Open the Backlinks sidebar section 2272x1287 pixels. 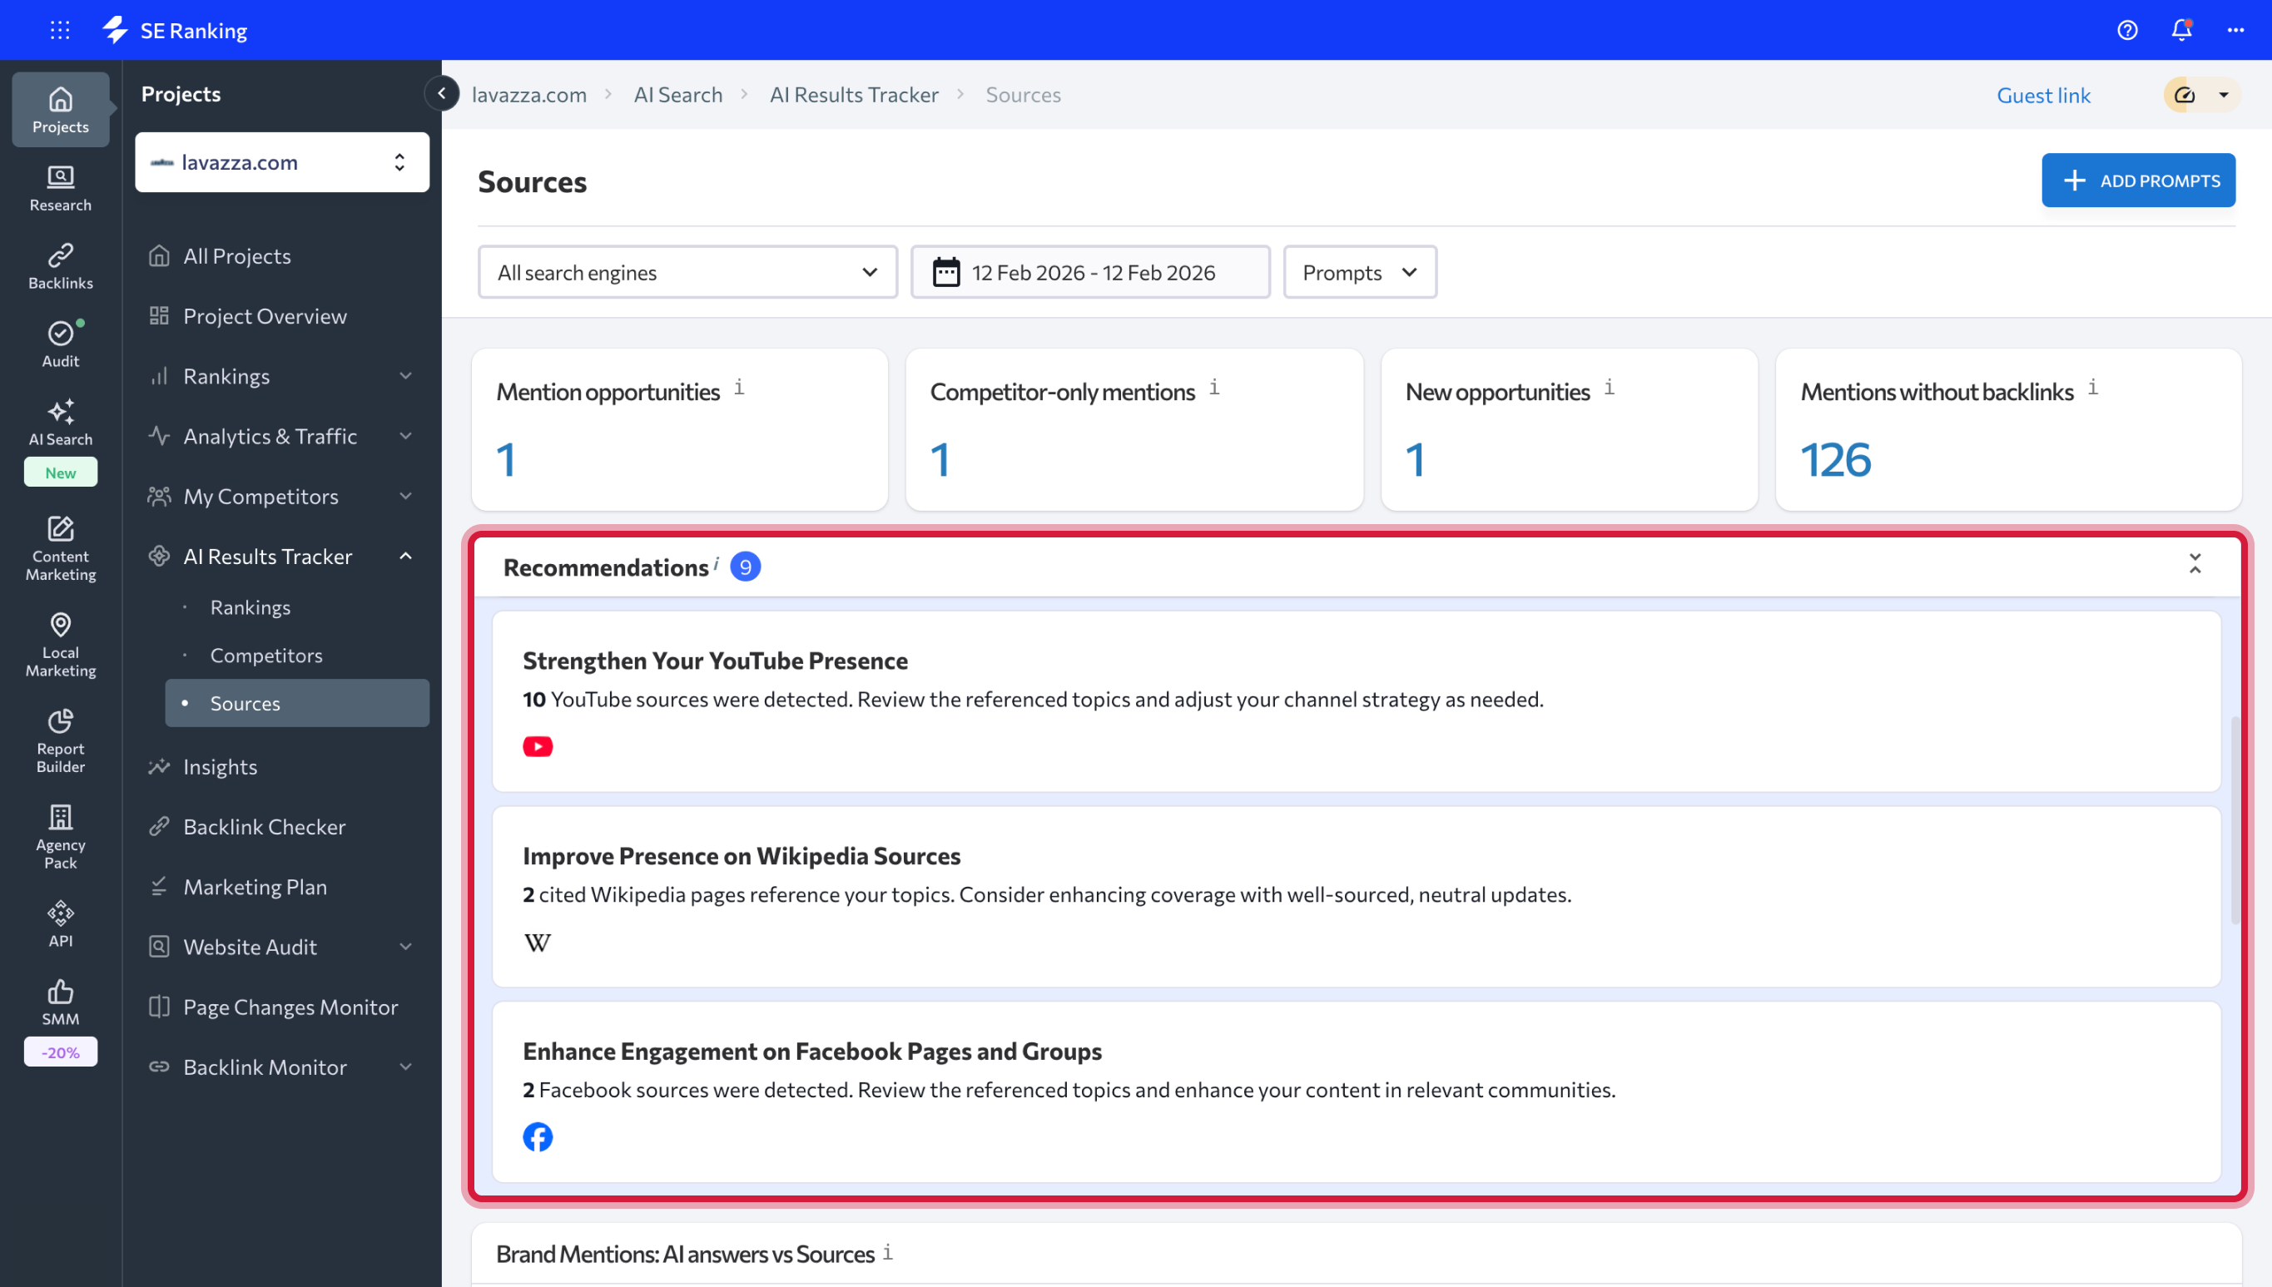(60, 266)
